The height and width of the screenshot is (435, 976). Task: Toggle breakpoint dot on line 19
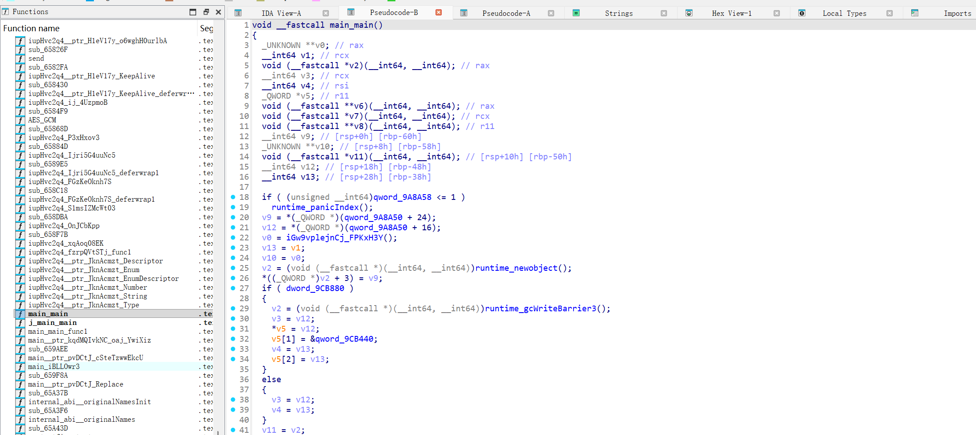pyautogui.click(x=233, y=207)
